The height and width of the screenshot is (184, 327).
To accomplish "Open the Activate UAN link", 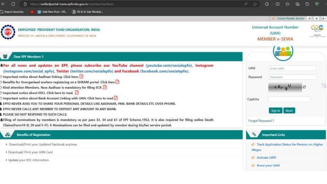I will point(266,157).
